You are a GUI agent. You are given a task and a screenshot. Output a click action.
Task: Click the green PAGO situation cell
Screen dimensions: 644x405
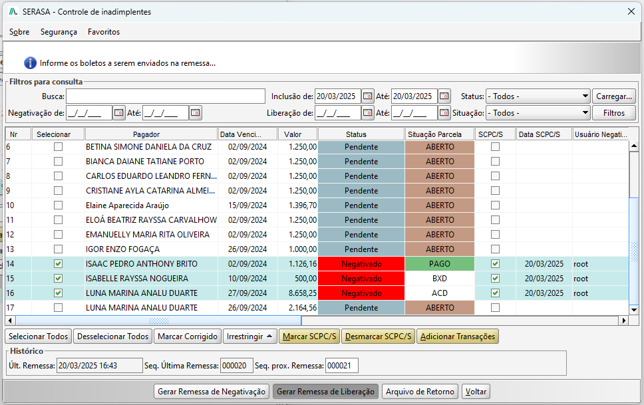click(x=440, y=264)
